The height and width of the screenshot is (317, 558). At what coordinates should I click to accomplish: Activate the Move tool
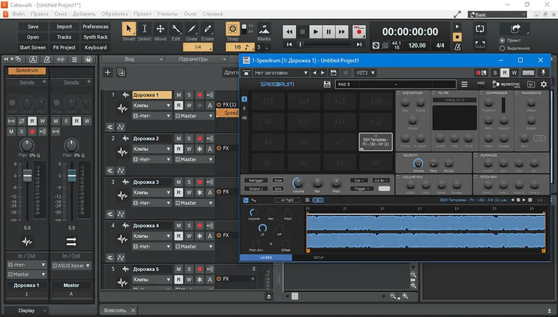coord(160,29)
